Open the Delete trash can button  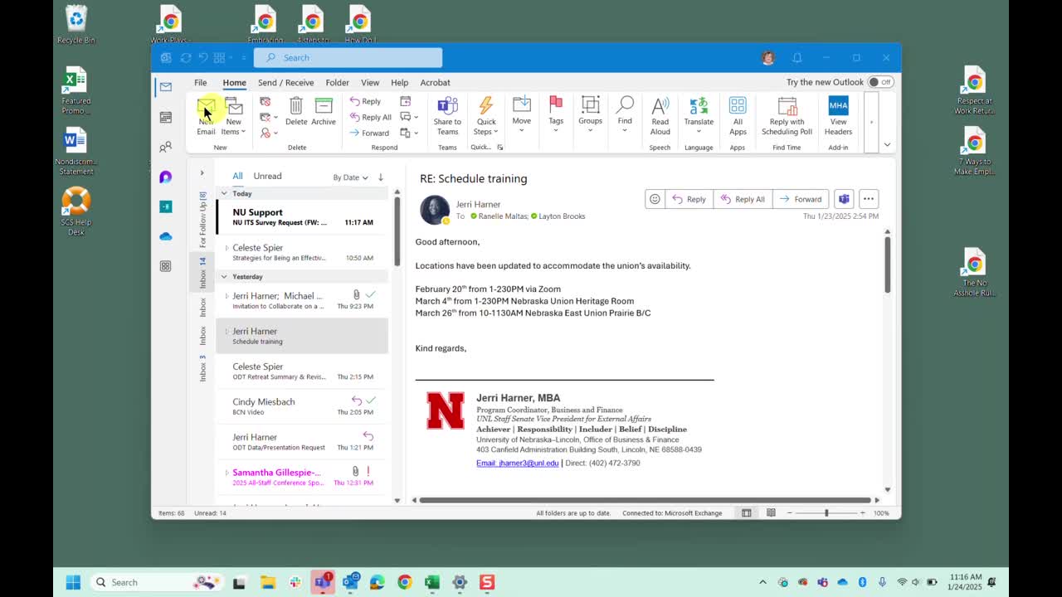296,111
